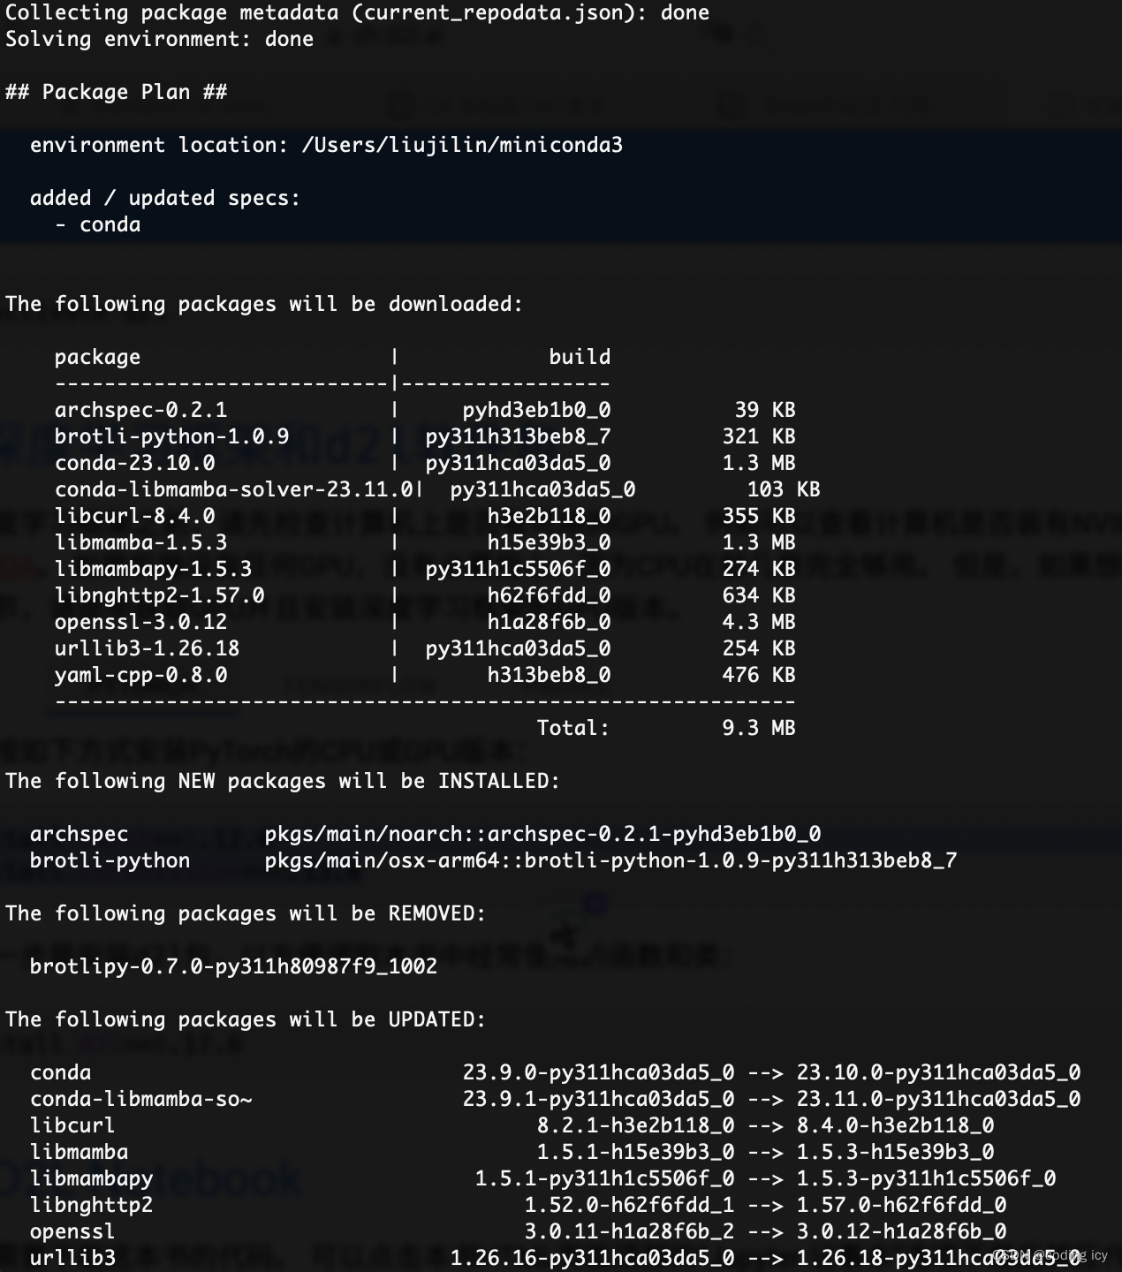Click the libcurl name in UPDATED list
Viewport: 1122px width, 1272px height.
click(x=72, y=1126)
